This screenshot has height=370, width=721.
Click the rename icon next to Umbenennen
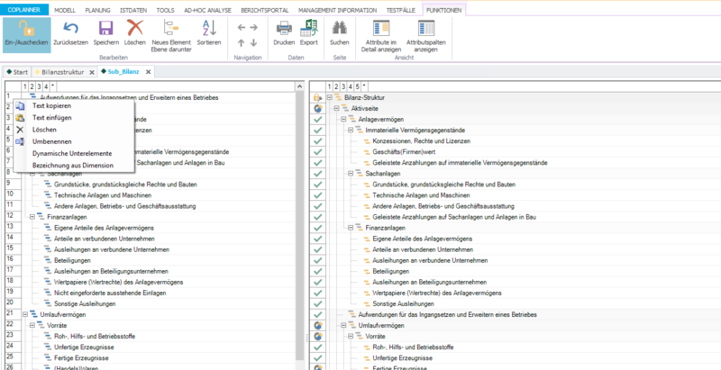[x=20, y=142]
